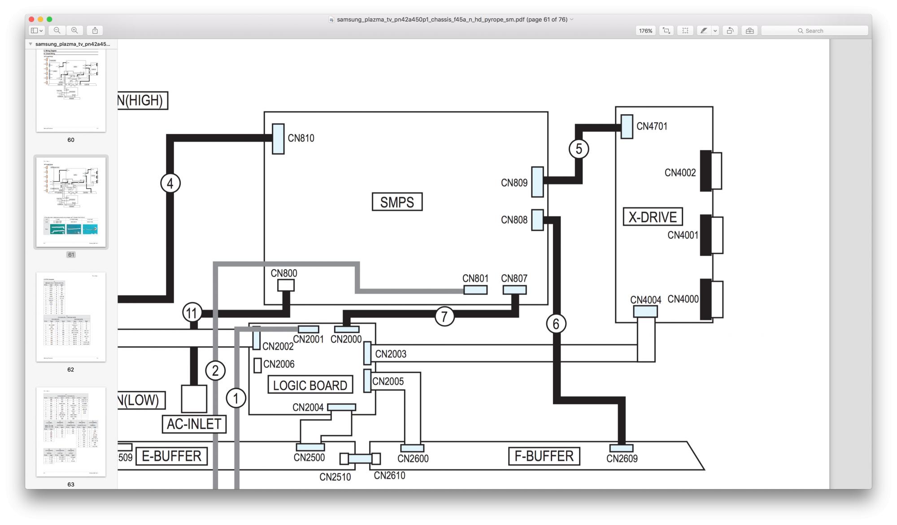This screenshot has height=525, width=897.
Task: Rotate the page using the rotate button
Action: pos(730,30)
